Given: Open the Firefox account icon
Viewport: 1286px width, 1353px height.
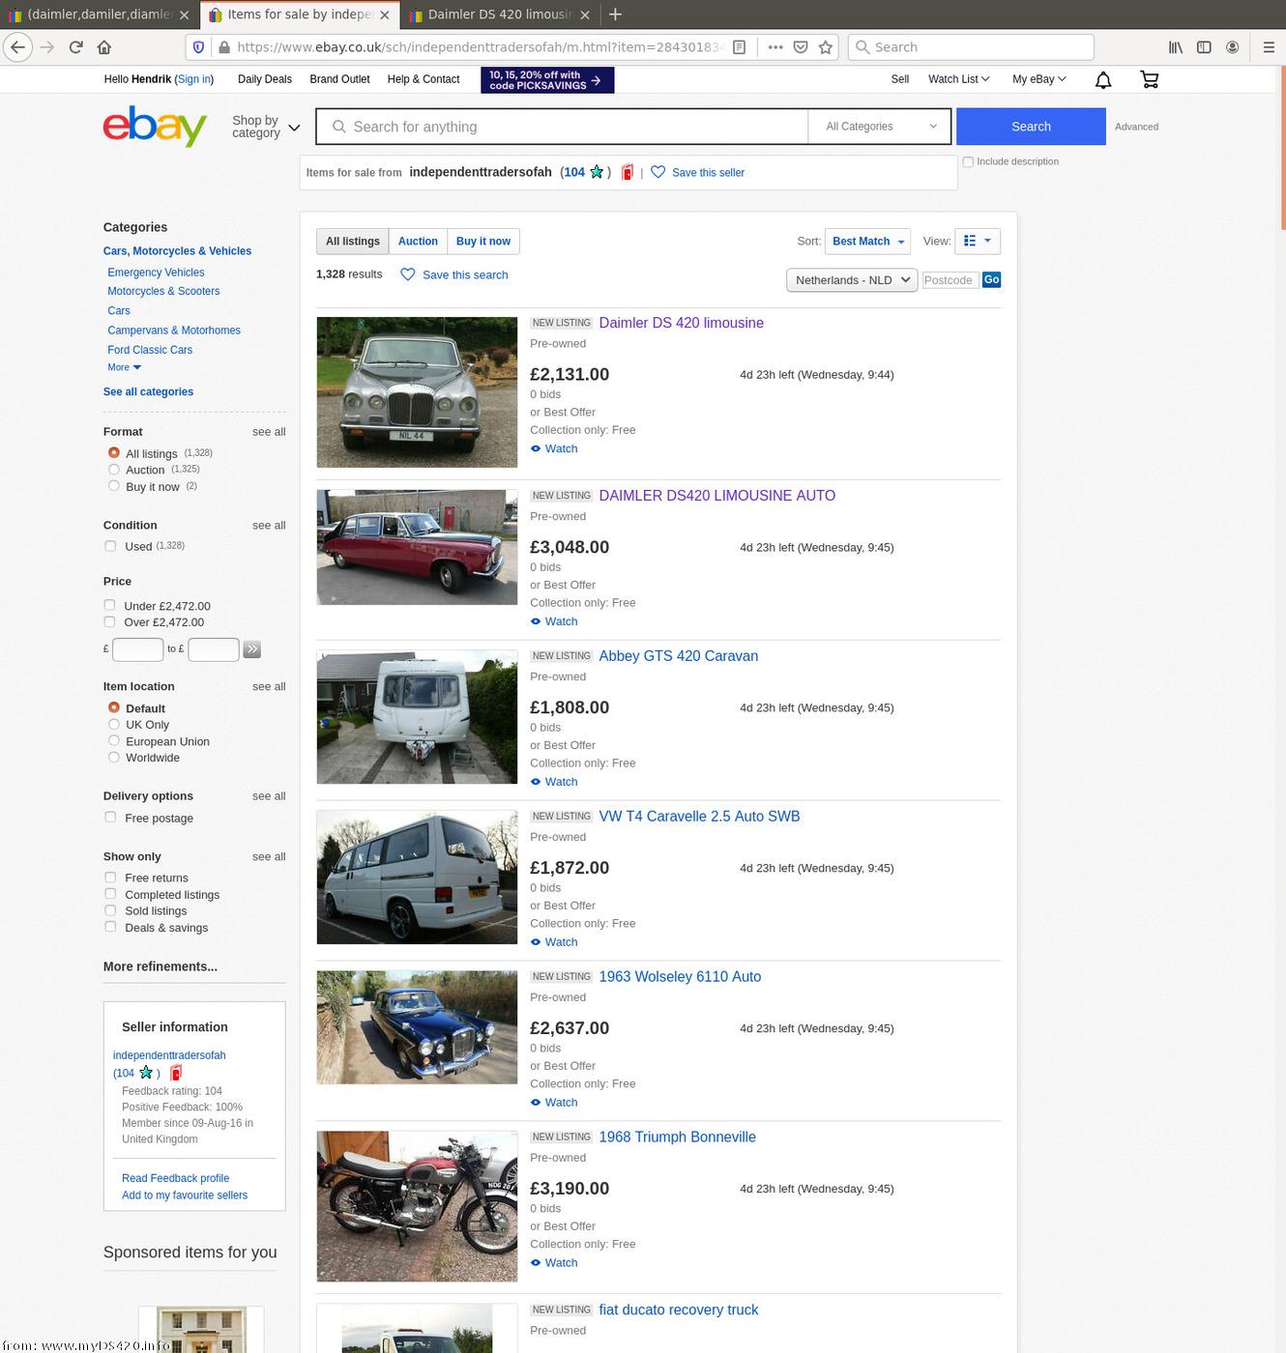Looking at the screenshot, I should point(1232,46).
